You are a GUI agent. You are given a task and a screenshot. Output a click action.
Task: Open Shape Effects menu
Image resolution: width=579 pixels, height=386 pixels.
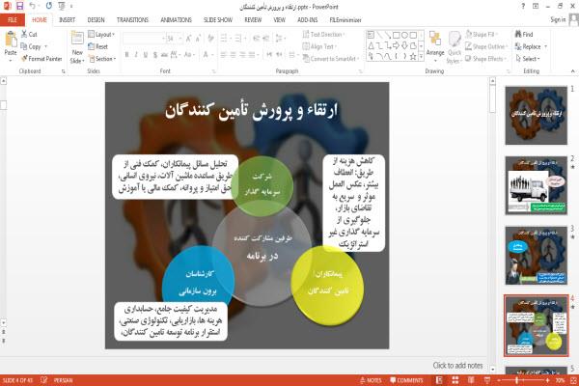(485, 59)
